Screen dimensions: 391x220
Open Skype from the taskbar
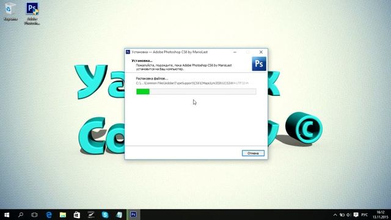(105, 215)
